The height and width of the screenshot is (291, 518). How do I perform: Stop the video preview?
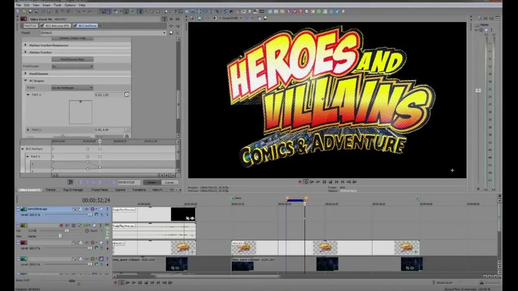[x=330, y=182]
